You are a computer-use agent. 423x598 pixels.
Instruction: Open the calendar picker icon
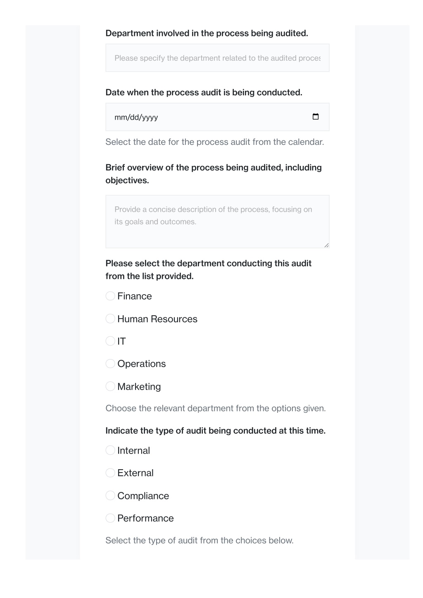tap(316, 117)
